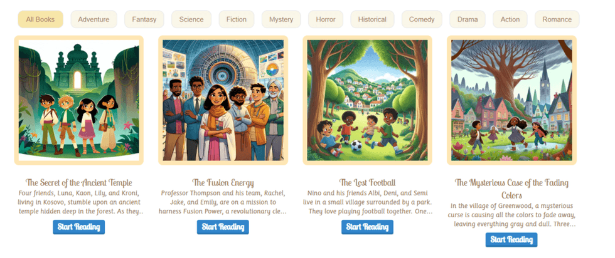Open The Secret of the Ancient Temple cover

click(x=79, y=100)
